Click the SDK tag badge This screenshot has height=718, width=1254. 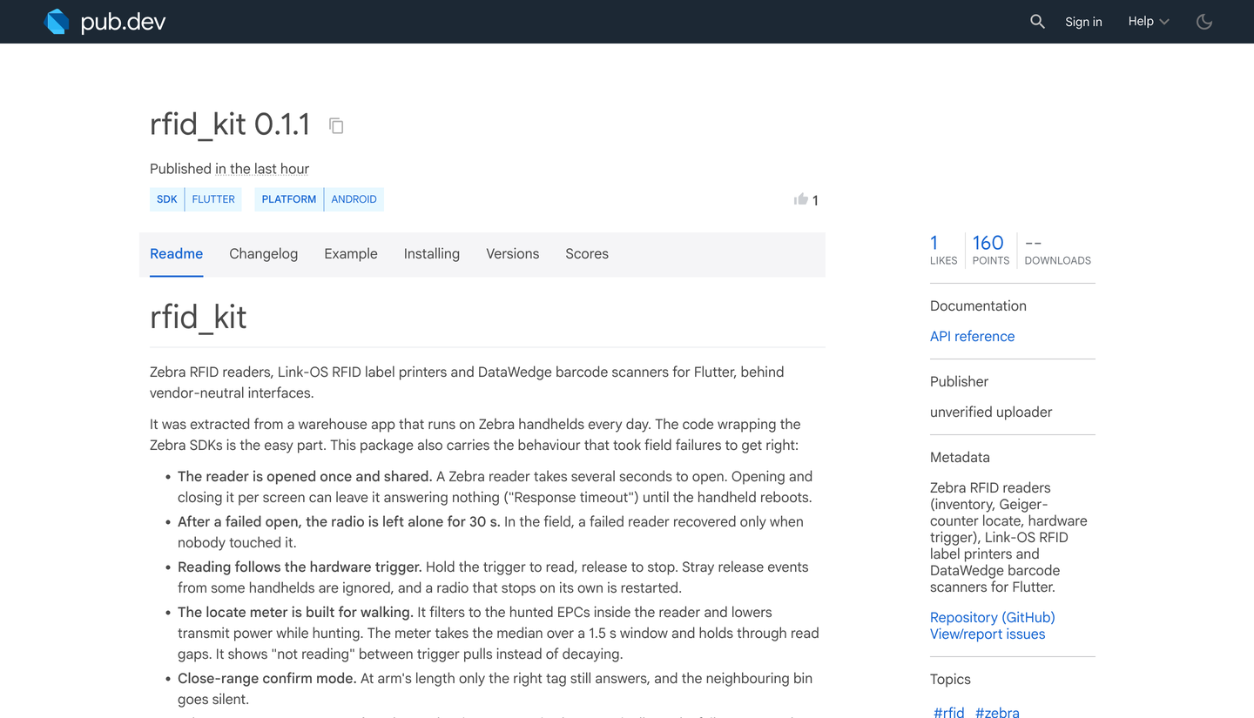(x=167, y=199)
